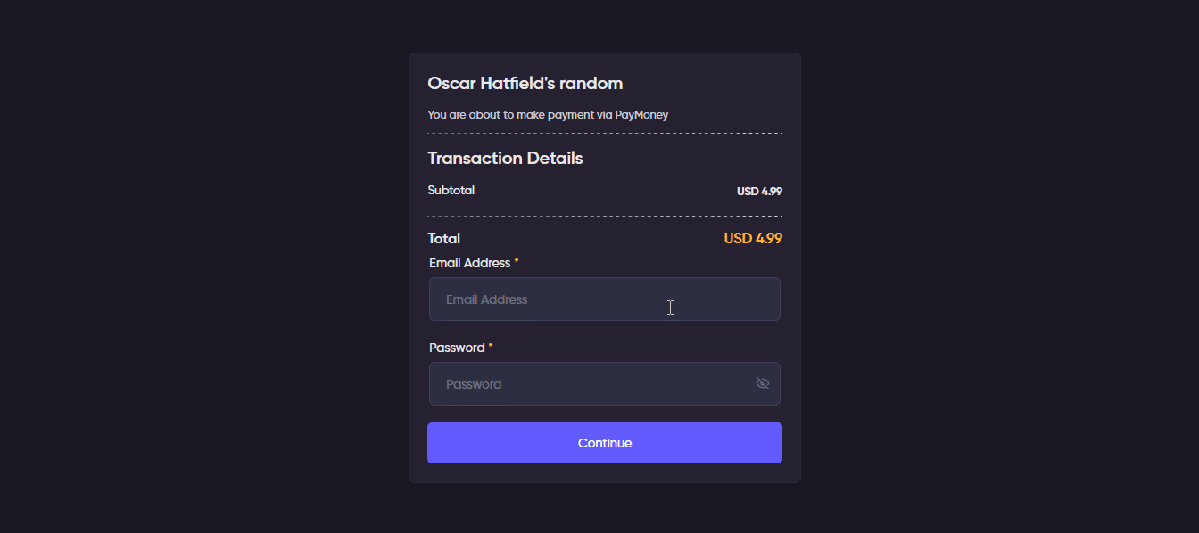1199x533 pixels.
Task: Click the white Subtotal amount USD 4.99
Action: pos(759,192)
